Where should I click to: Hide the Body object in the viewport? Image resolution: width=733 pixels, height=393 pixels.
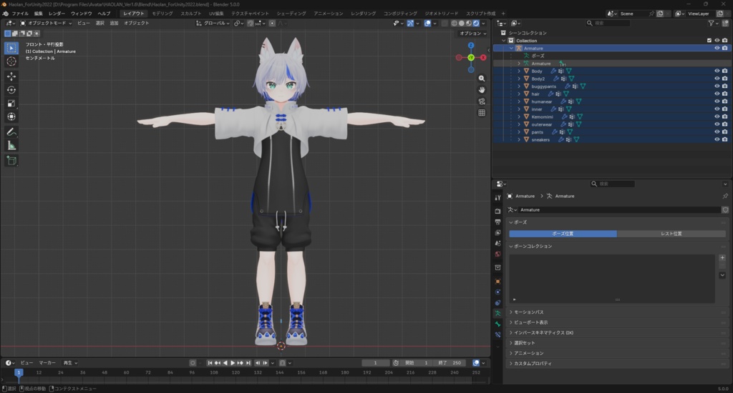(x=717, y=71)
